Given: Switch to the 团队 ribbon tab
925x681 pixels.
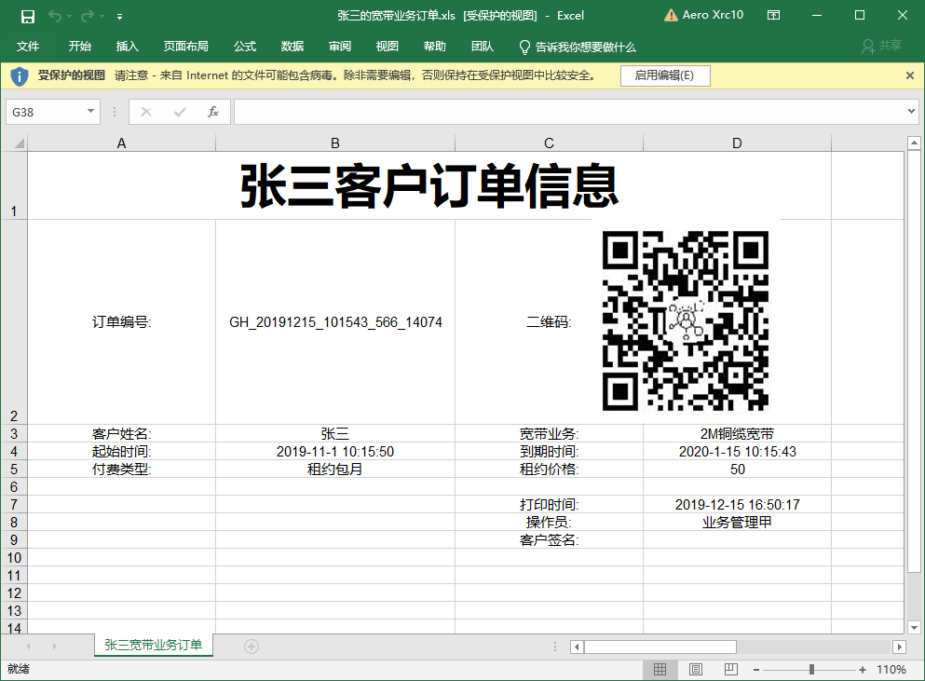Looking at the screenshot, I should [x=482, y=47].
